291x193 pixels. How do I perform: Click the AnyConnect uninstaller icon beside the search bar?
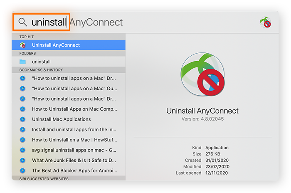coord(265,22)
